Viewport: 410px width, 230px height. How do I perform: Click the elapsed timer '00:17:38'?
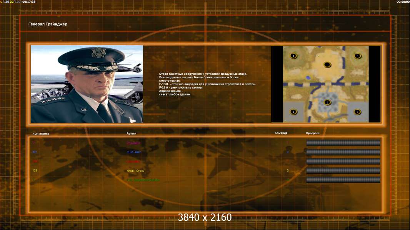click(x=29, y=2)
